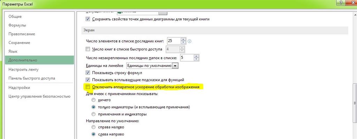The width and height of the screenshot is (357, 139).
Task: Open Центр управления безопасностью
Action: (x=39, y=96)
